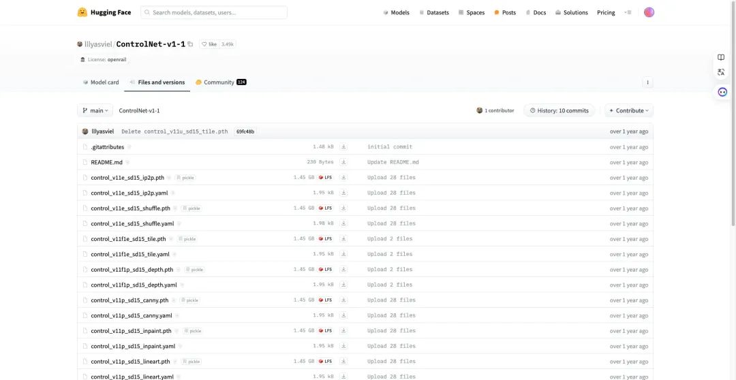The height and width of the screenshot is (380, 736).
Task: Expand the extra navigation menu icon
Action: coord(628,13)
